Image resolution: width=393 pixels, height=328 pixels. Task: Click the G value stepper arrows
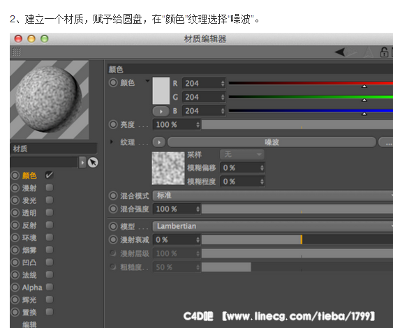click(x=223, y=97)
